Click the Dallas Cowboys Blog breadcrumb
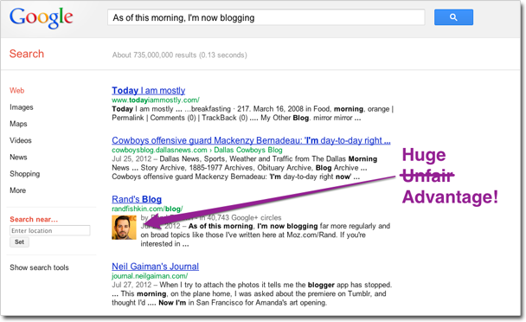The height and width of the screenshot is (322, 526). click(248, 150)
